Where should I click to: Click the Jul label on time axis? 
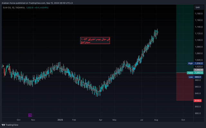(142, 120)
